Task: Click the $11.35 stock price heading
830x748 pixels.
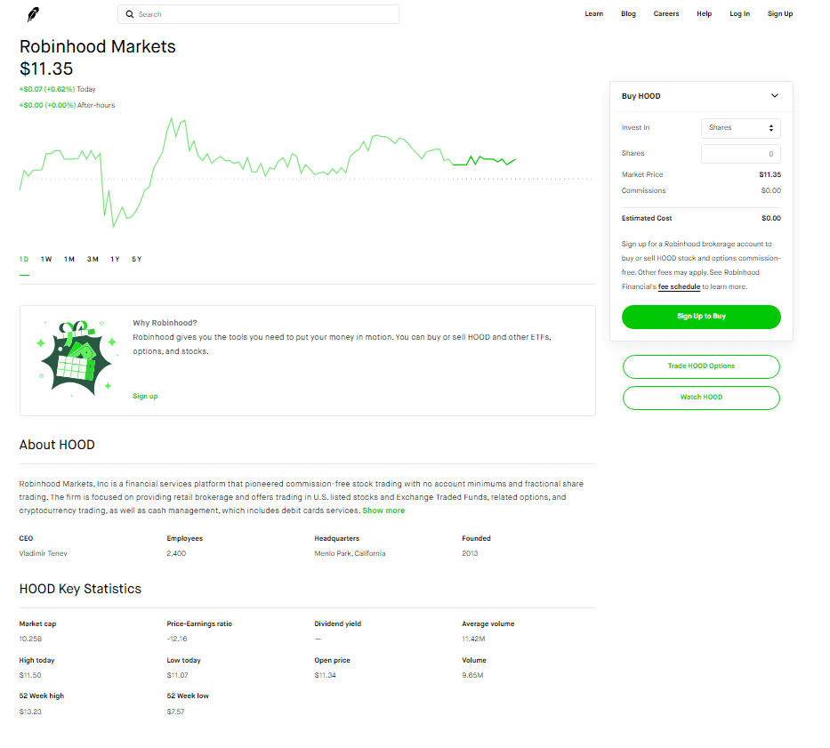Action: (x=46, y=68)
